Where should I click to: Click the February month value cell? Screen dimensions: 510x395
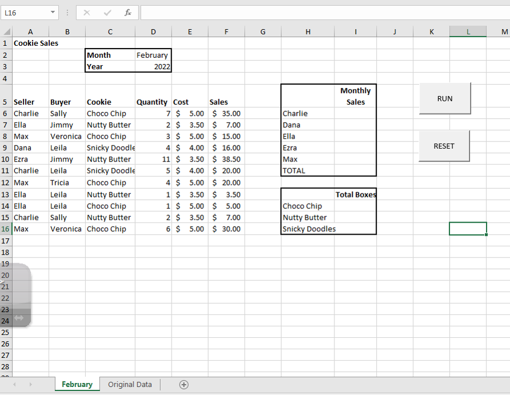(x=153, y=55)
